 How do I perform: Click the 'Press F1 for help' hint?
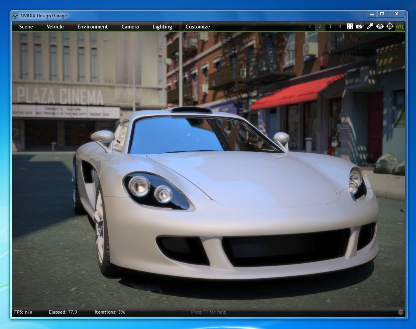click(x=209, y=312)
